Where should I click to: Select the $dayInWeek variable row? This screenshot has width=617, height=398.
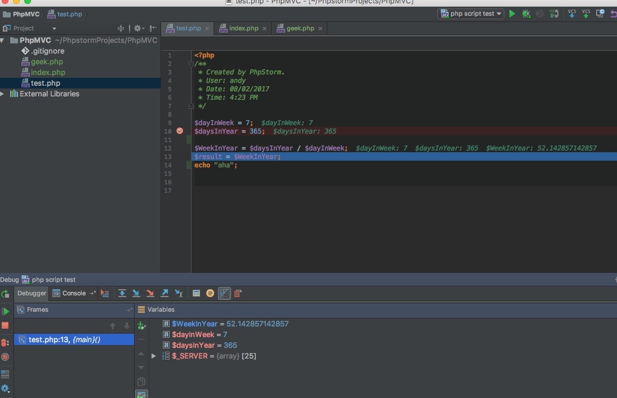pyautogui.click(x=195, y=334)
